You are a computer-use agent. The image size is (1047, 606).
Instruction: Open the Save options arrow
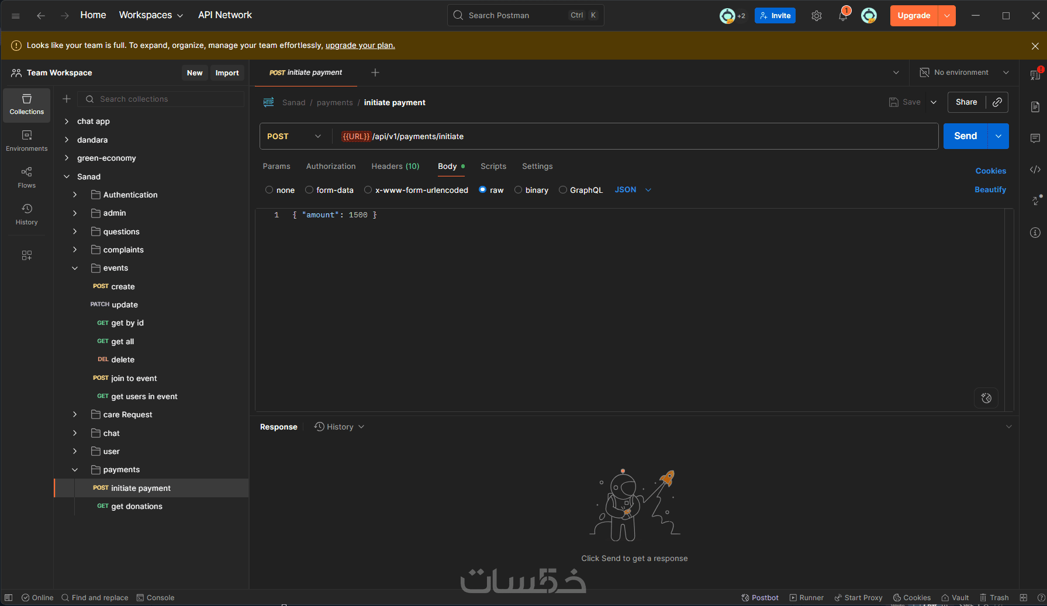coord(934,102)
